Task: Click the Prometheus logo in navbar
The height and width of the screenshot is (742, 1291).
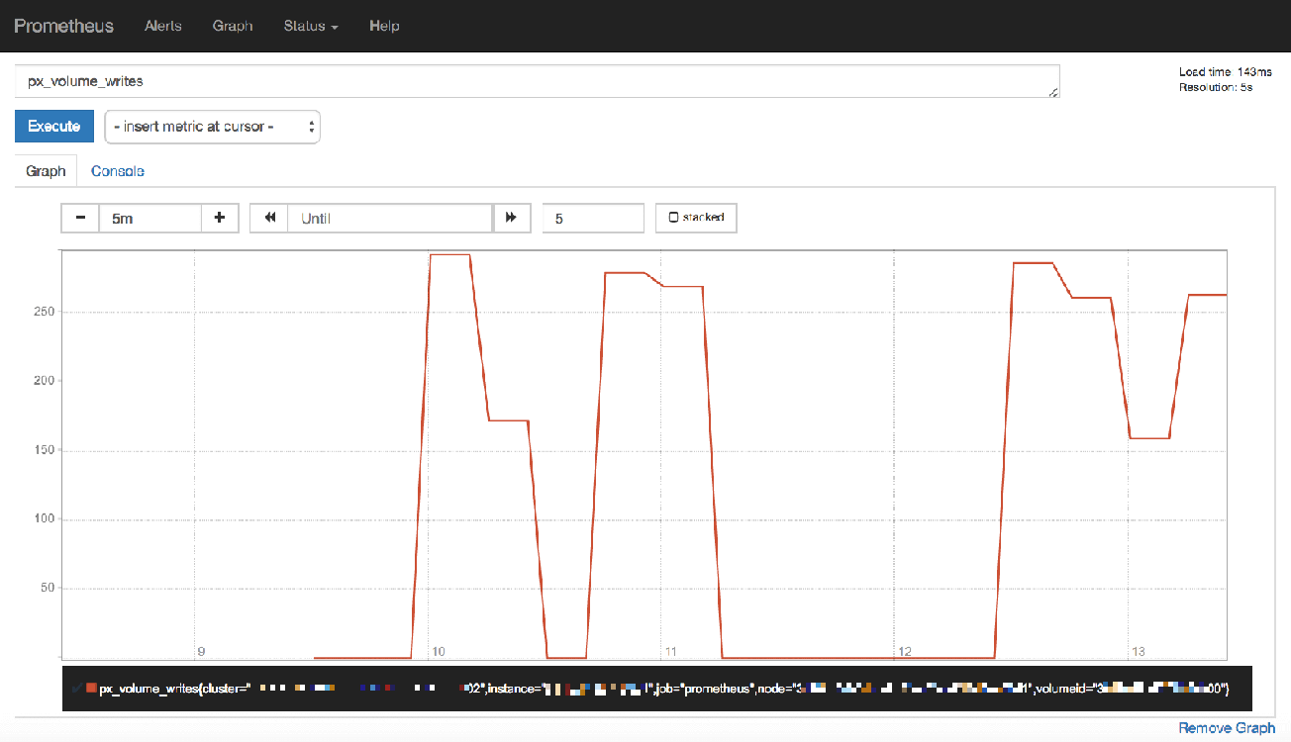Action: (63, 26)
